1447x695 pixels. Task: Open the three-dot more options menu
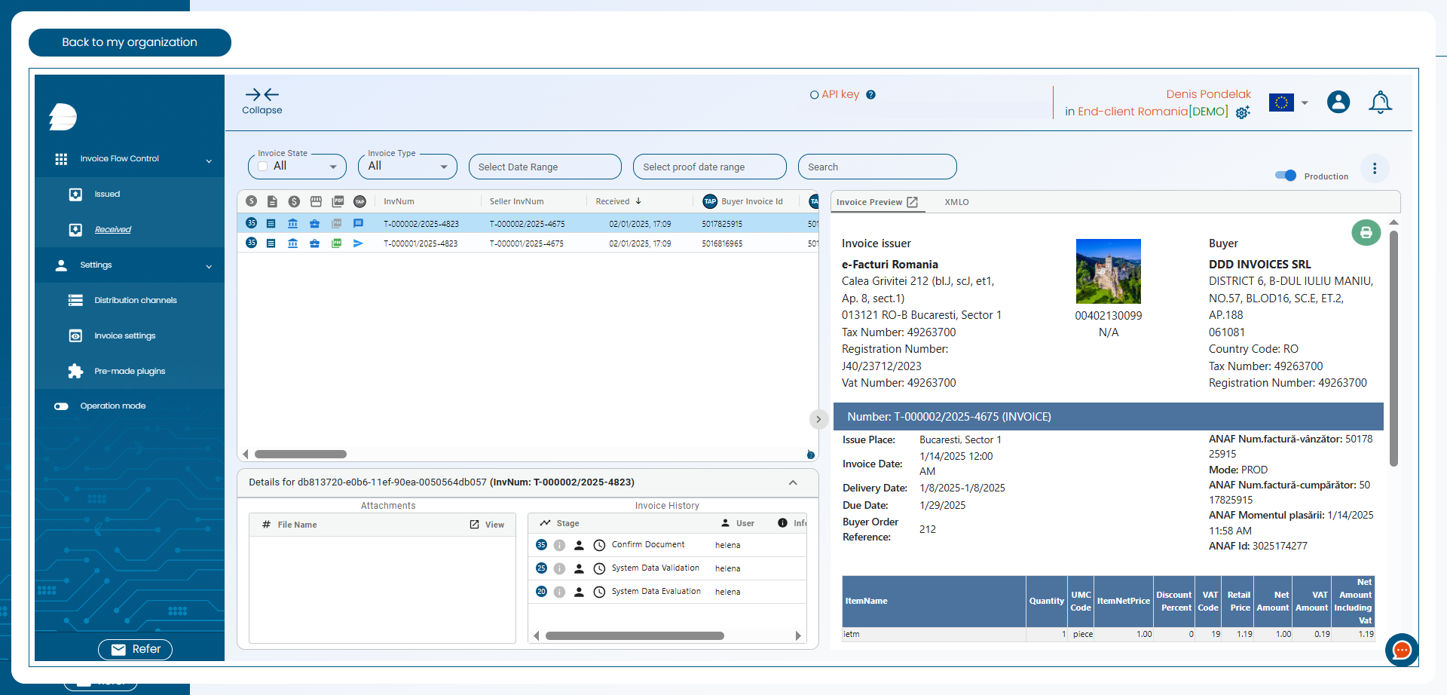(1375, 168)
